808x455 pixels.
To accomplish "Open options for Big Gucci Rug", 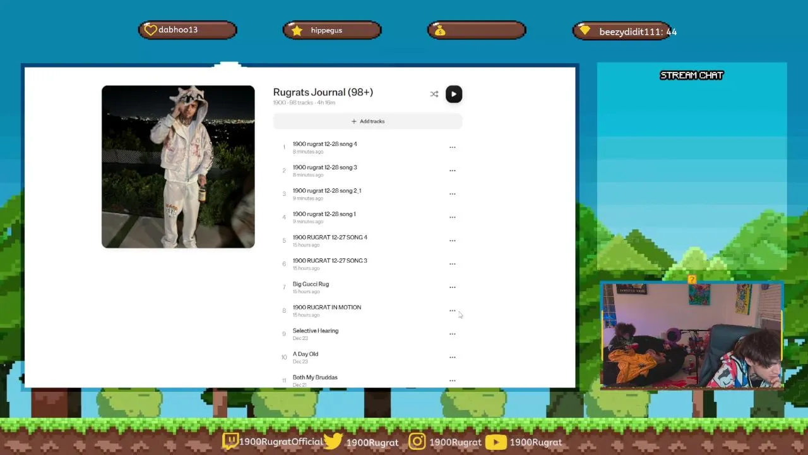I will (452, 288).
